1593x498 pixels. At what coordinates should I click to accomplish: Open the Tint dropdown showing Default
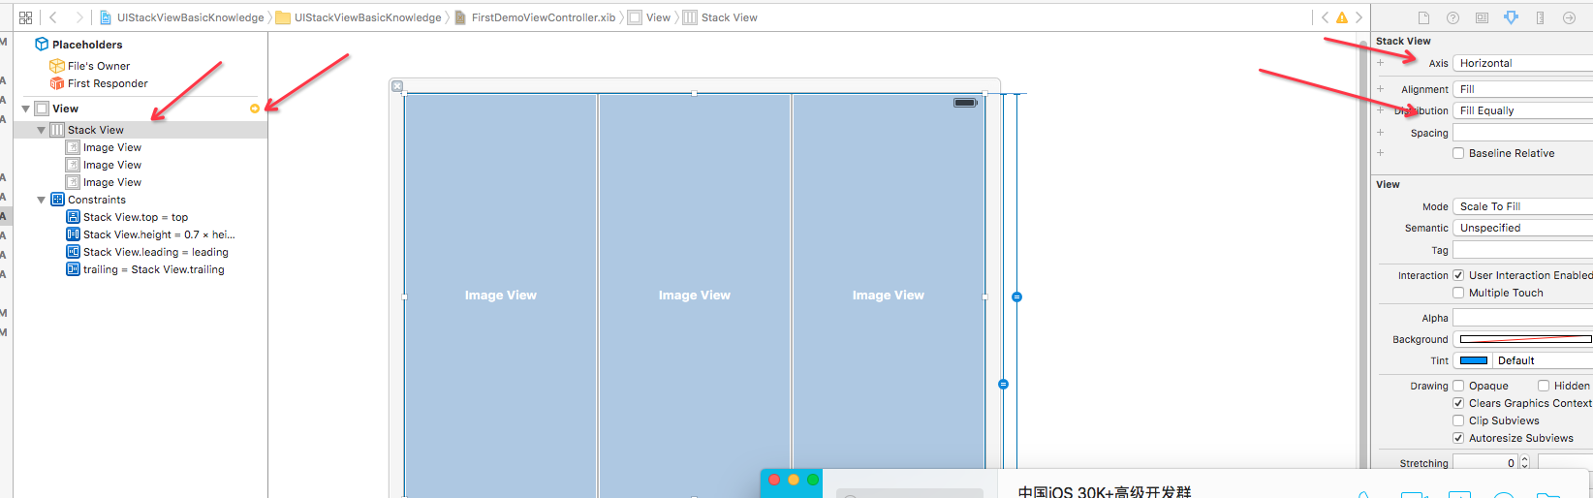click(1542, 360)
